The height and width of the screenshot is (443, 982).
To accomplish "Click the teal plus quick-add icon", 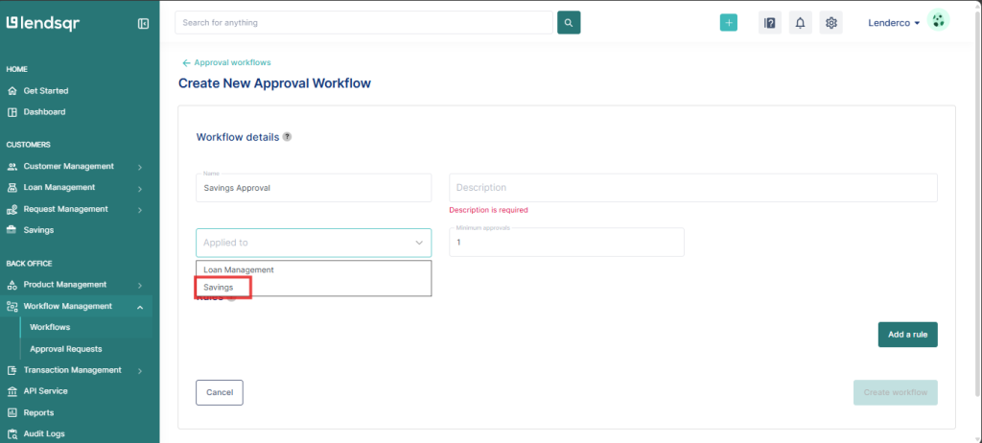I will click(729, 23).
